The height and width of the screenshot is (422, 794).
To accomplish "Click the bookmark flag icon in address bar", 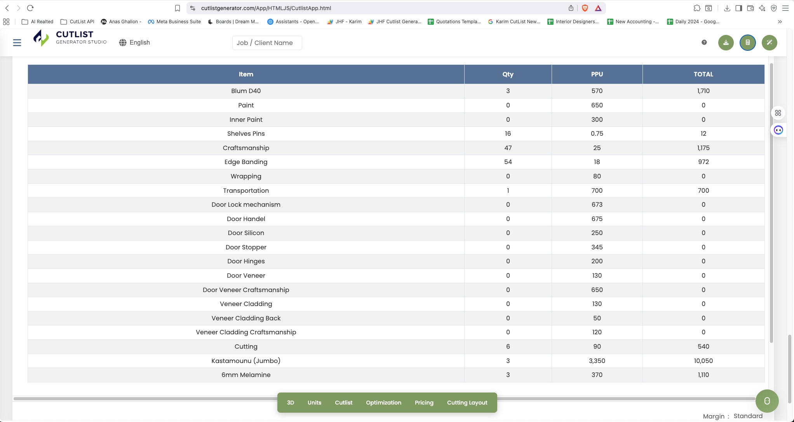I will click(177, 8).
